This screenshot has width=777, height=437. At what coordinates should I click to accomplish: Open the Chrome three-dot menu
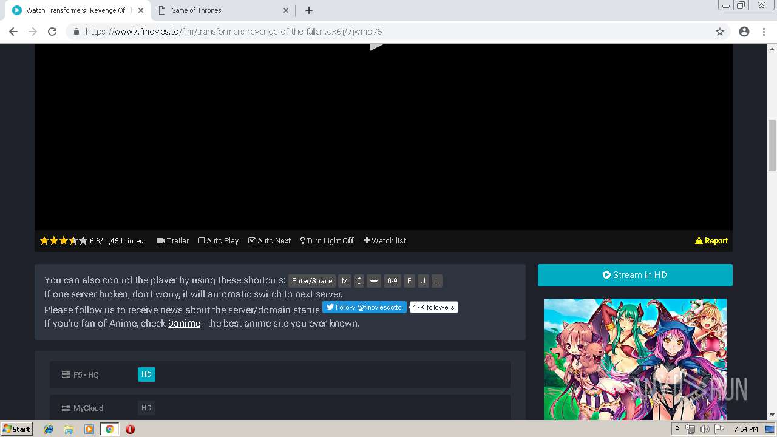[x=764, y=32]
